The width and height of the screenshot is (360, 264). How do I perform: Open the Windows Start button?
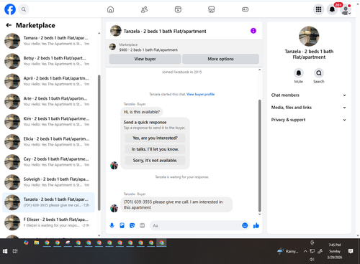click(x=5, y=251)
